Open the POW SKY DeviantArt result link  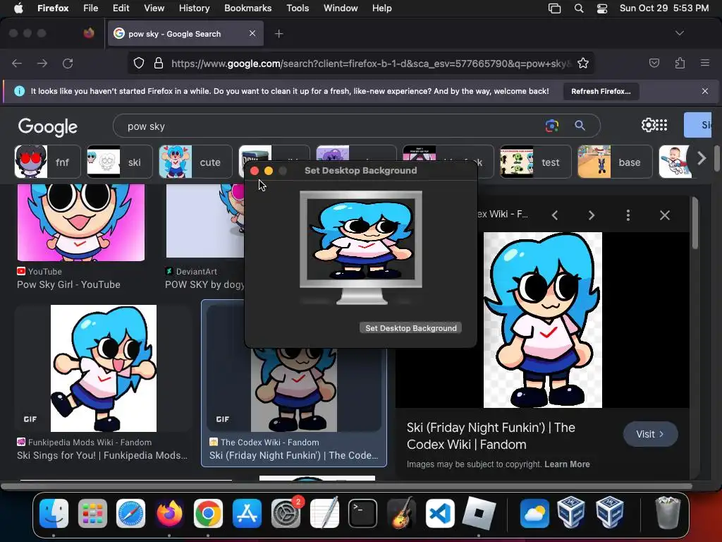click(x=204, y=284)
